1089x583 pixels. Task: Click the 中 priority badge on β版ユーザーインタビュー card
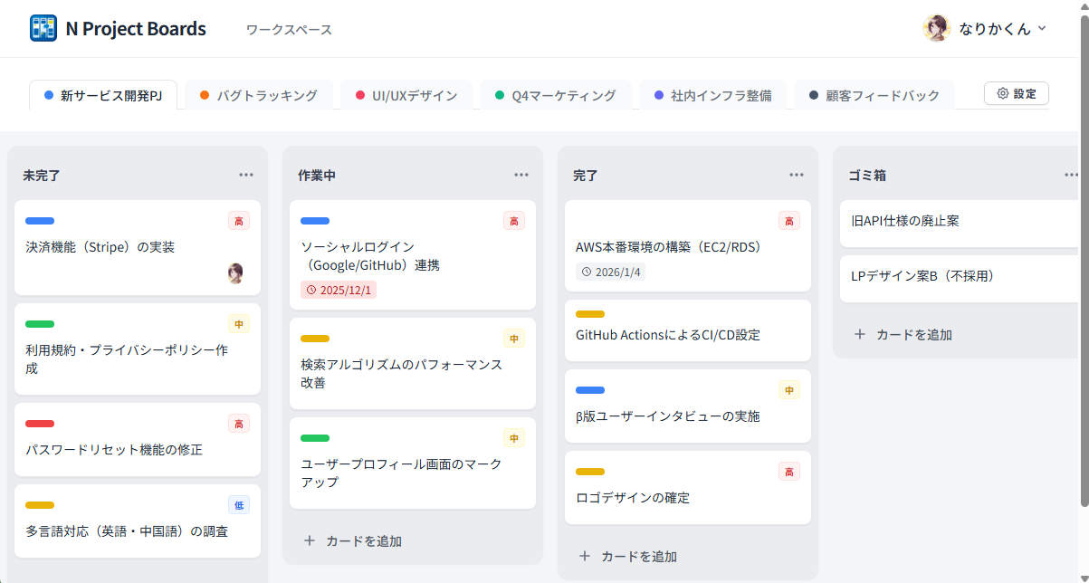pos(789,390)
